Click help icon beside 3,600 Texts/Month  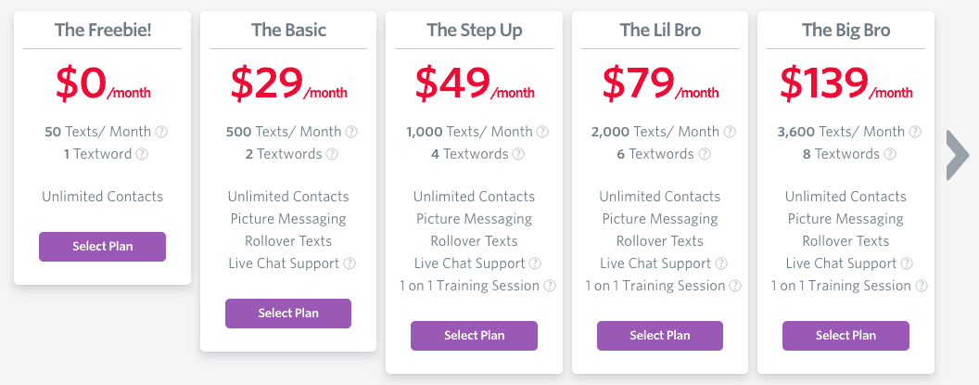point(914,132)
